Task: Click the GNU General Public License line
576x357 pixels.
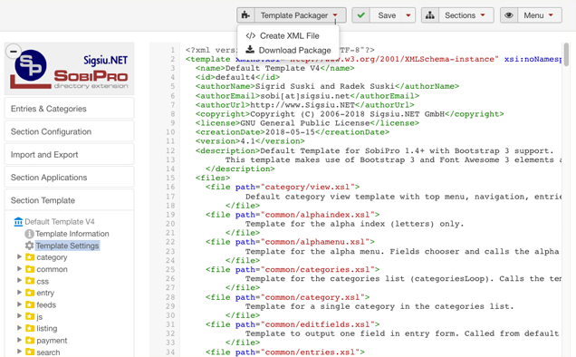Action: pyautogui.click(x=307, y=123)
